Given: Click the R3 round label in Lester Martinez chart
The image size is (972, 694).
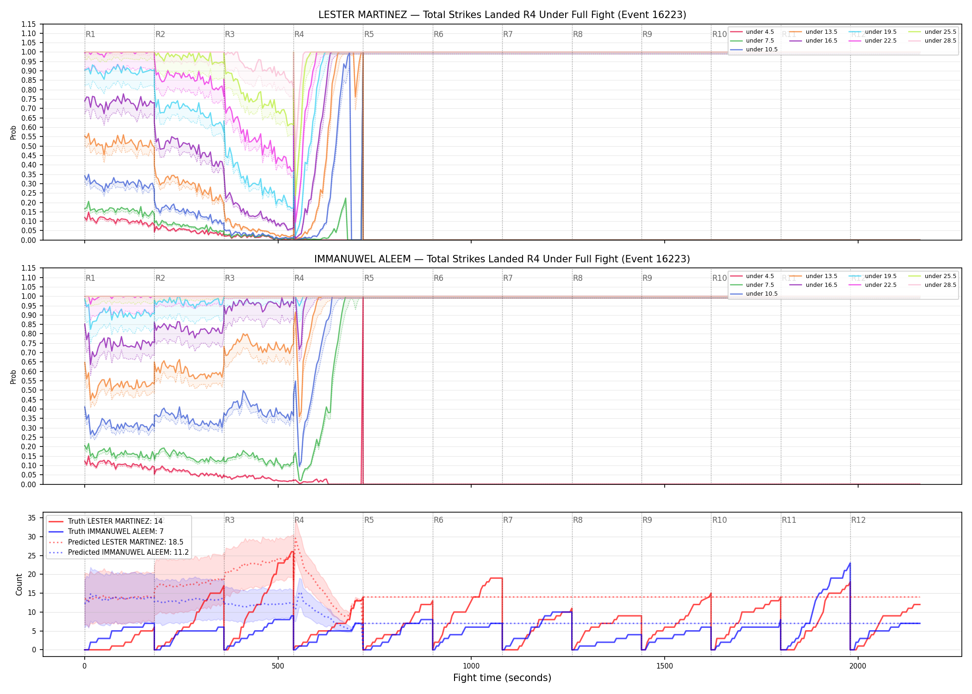Looking at the screenshot, I should (230, 34).
